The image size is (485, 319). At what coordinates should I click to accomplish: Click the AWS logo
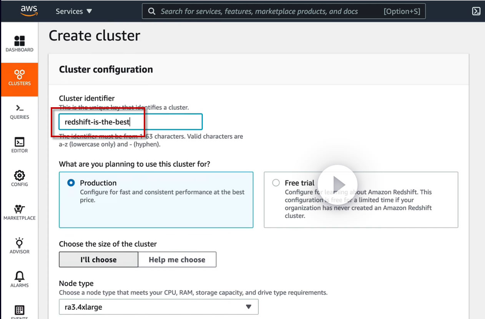pos(29,11)
